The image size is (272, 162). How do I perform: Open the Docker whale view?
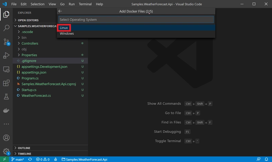[6, 110]
